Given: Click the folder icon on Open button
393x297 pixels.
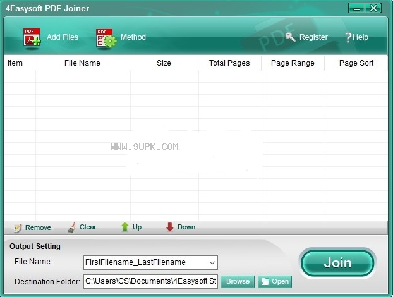Looking at the screenshot, I should click(x=265, y=281).
